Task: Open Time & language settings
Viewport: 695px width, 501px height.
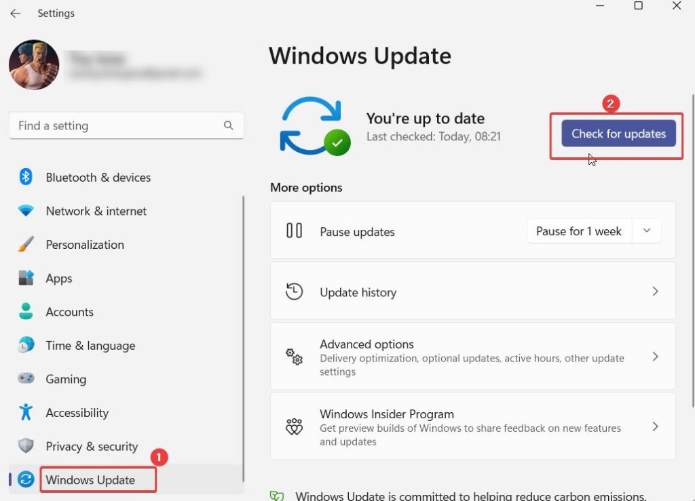Action: (90, 346)
